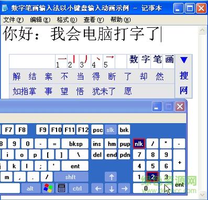Viewport: 208px width, 200px height.
Task: Click the ins key
Action: click(97, 144)
